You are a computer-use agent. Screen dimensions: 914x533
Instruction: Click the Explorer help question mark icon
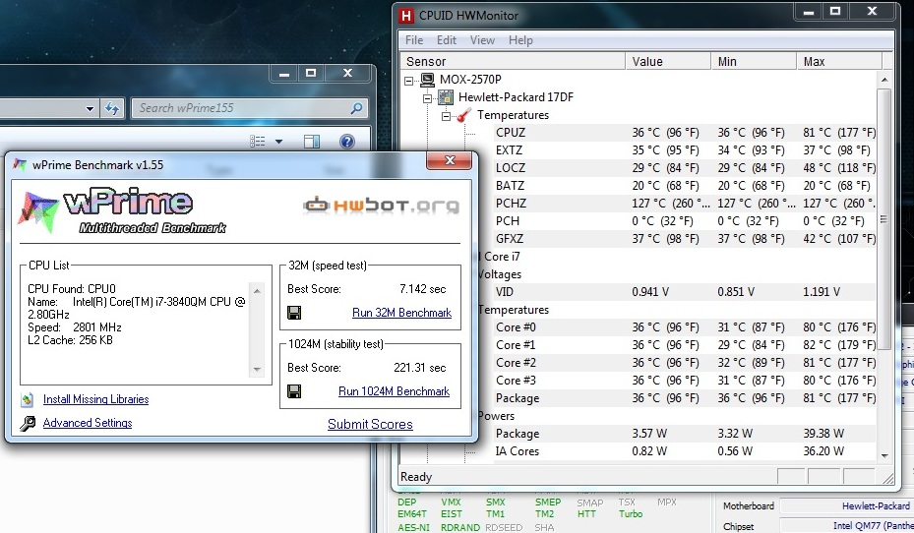[x=347, y=141]
